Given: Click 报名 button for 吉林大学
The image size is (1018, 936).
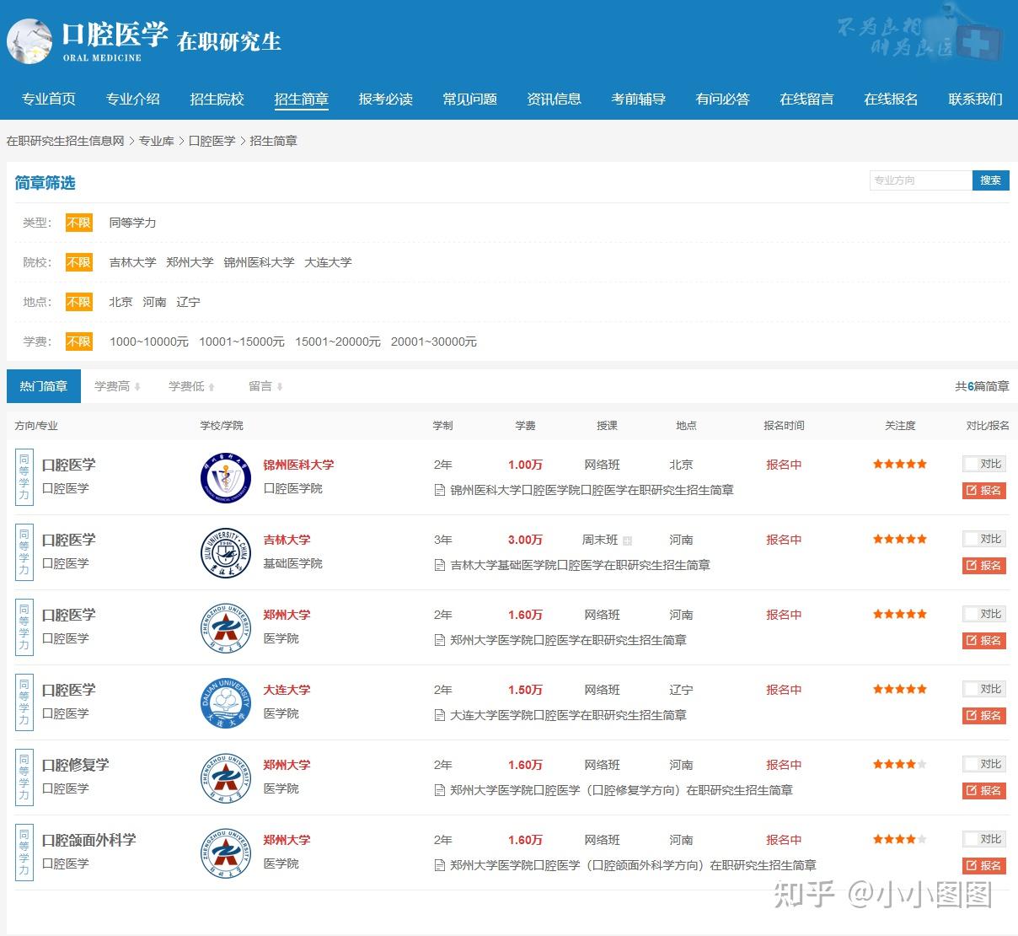Looking at the screenshot, I should point(984,566).
